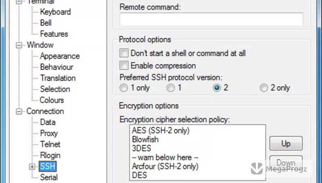Select the Serial connection category

(49, 177)
